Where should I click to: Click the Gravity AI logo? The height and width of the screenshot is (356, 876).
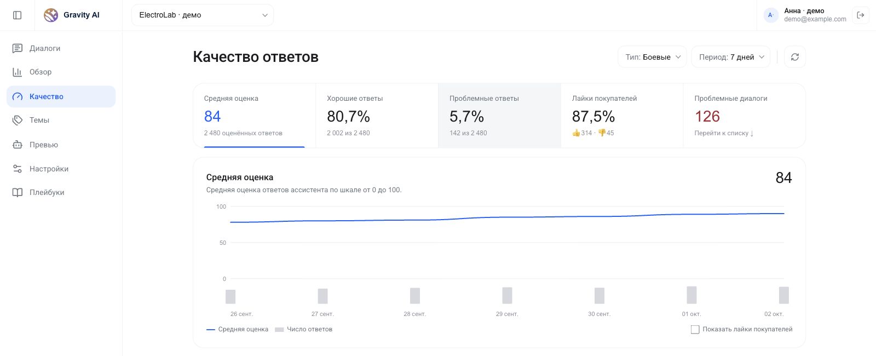coord(51,15)
